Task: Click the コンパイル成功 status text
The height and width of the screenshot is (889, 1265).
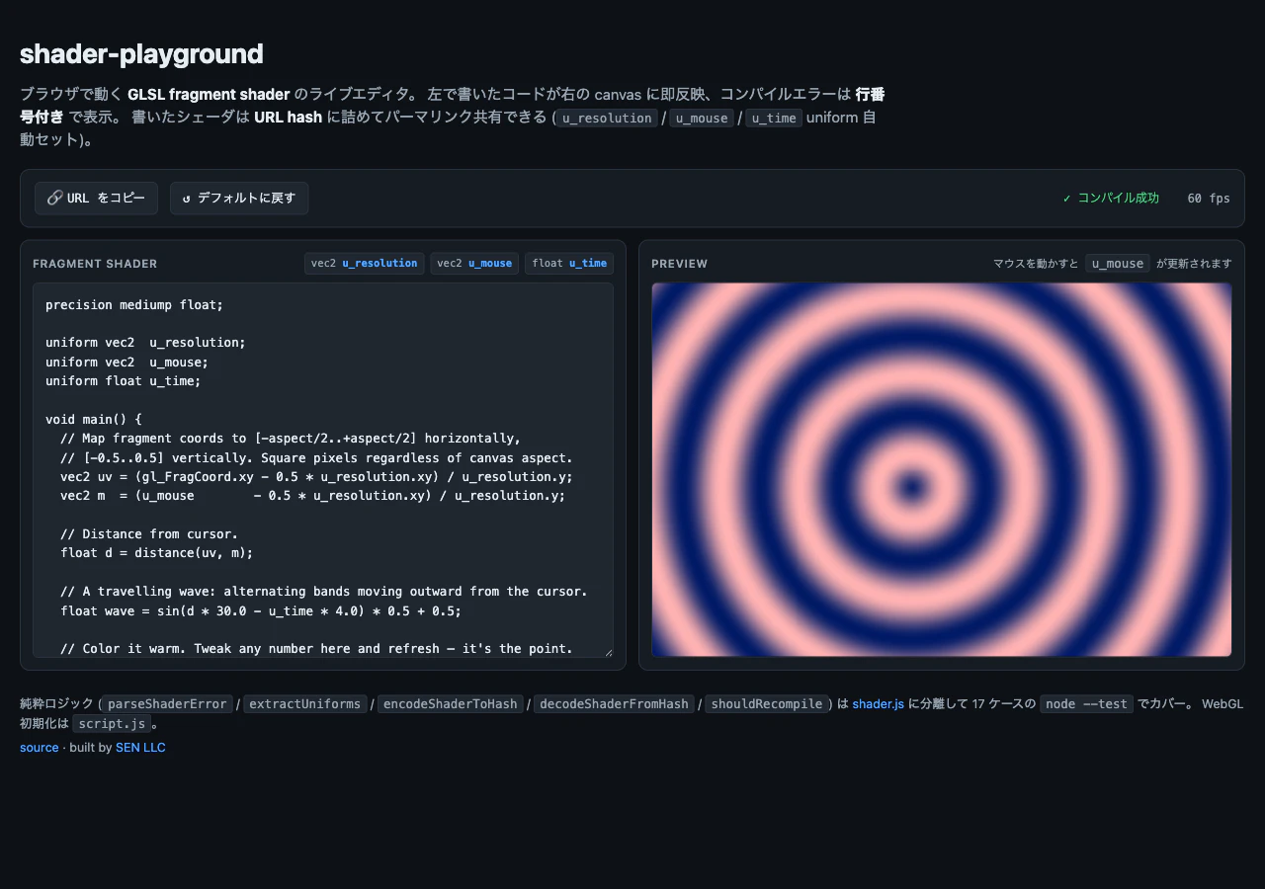Action: pyautogui.click(x=1111, y=199)
